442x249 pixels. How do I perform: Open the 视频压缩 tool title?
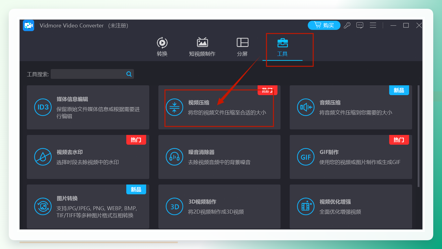coord(199,103)
